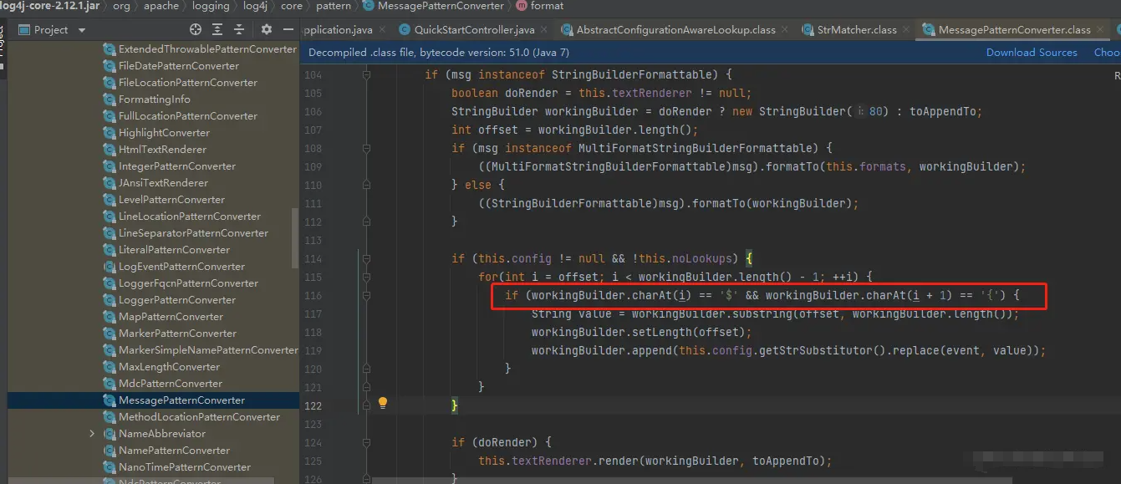The height and width of the screenshot is (484, 1121).
Task: Collapse code block at line 104
Action: click(x=366, y=74)
